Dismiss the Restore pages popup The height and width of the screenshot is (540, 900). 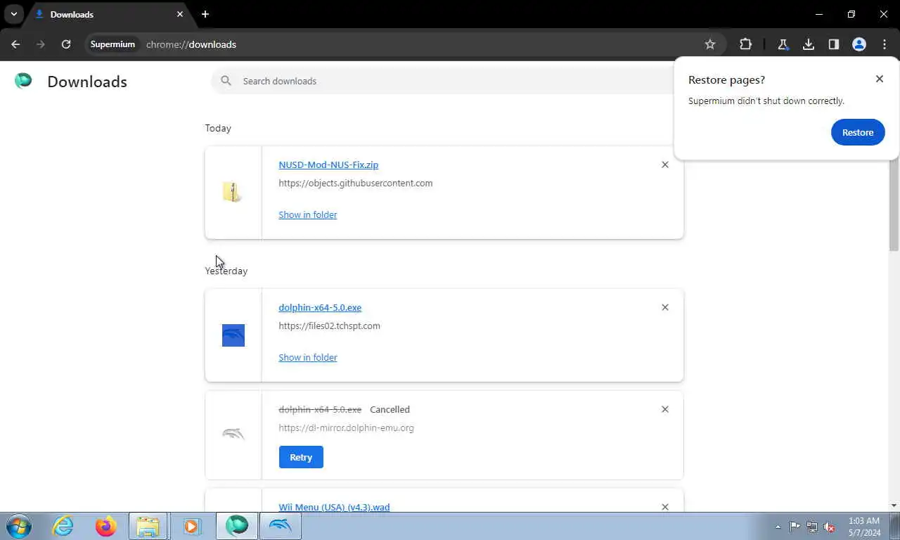click(x=880, y=79)
